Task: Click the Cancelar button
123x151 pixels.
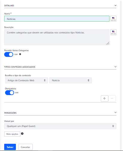Action: (25, 147)
